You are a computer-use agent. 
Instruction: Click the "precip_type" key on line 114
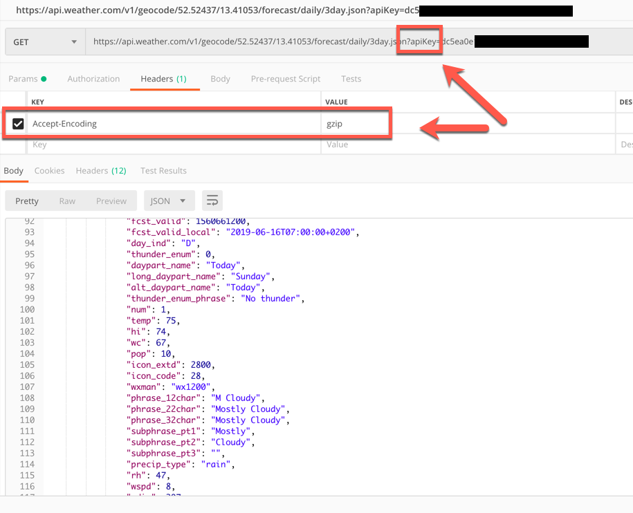tap(158, 465)
